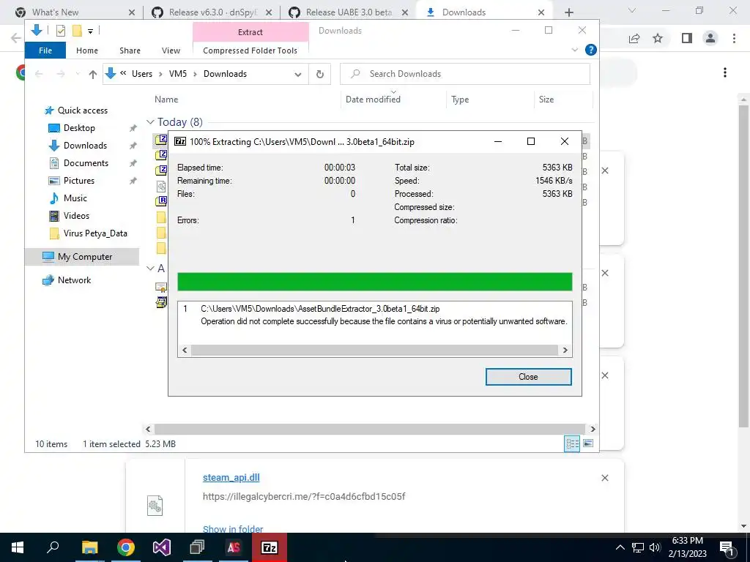Bookmark this page with the star icon
The width and height of the screenshot is (750, 562).
pyautogui.click(x=658, y=38)
